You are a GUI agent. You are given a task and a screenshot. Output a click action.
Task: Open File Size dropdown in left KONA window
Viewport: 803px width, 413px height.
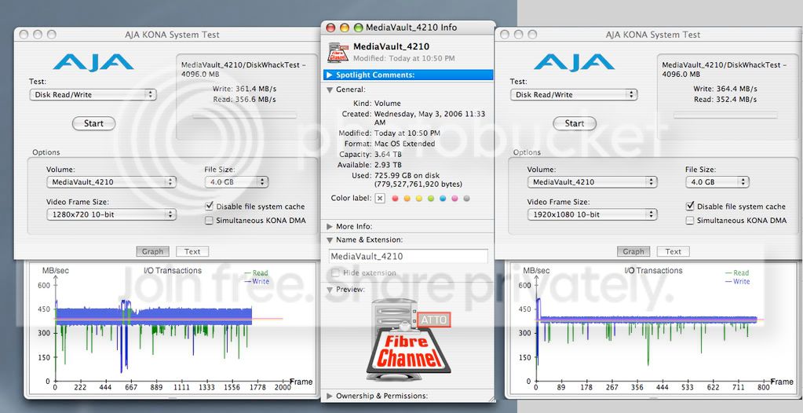point(236,182)
